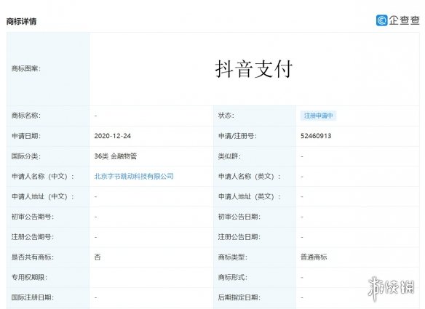Click the 注册公告期号 label
The width and height of the screenshot is (425, 309).
pos(33,237)
